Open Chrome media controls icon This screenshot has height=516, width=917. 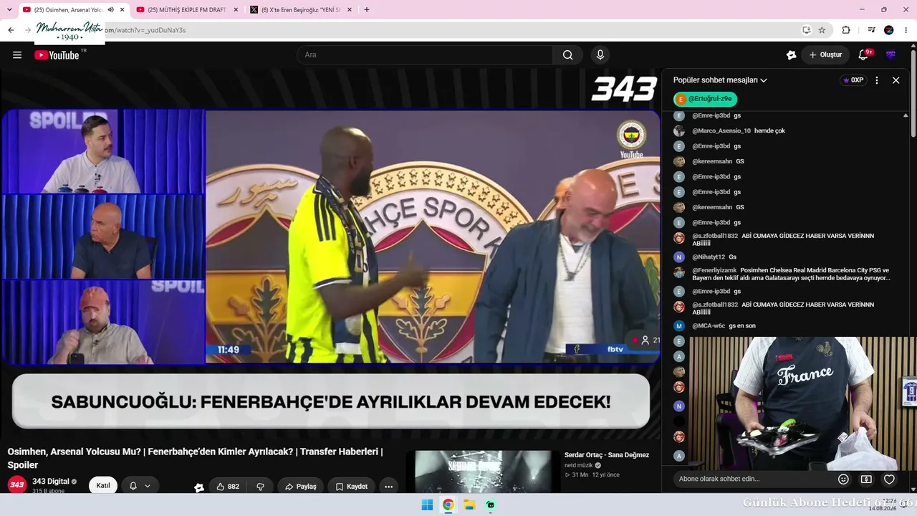tap(871, 30)
